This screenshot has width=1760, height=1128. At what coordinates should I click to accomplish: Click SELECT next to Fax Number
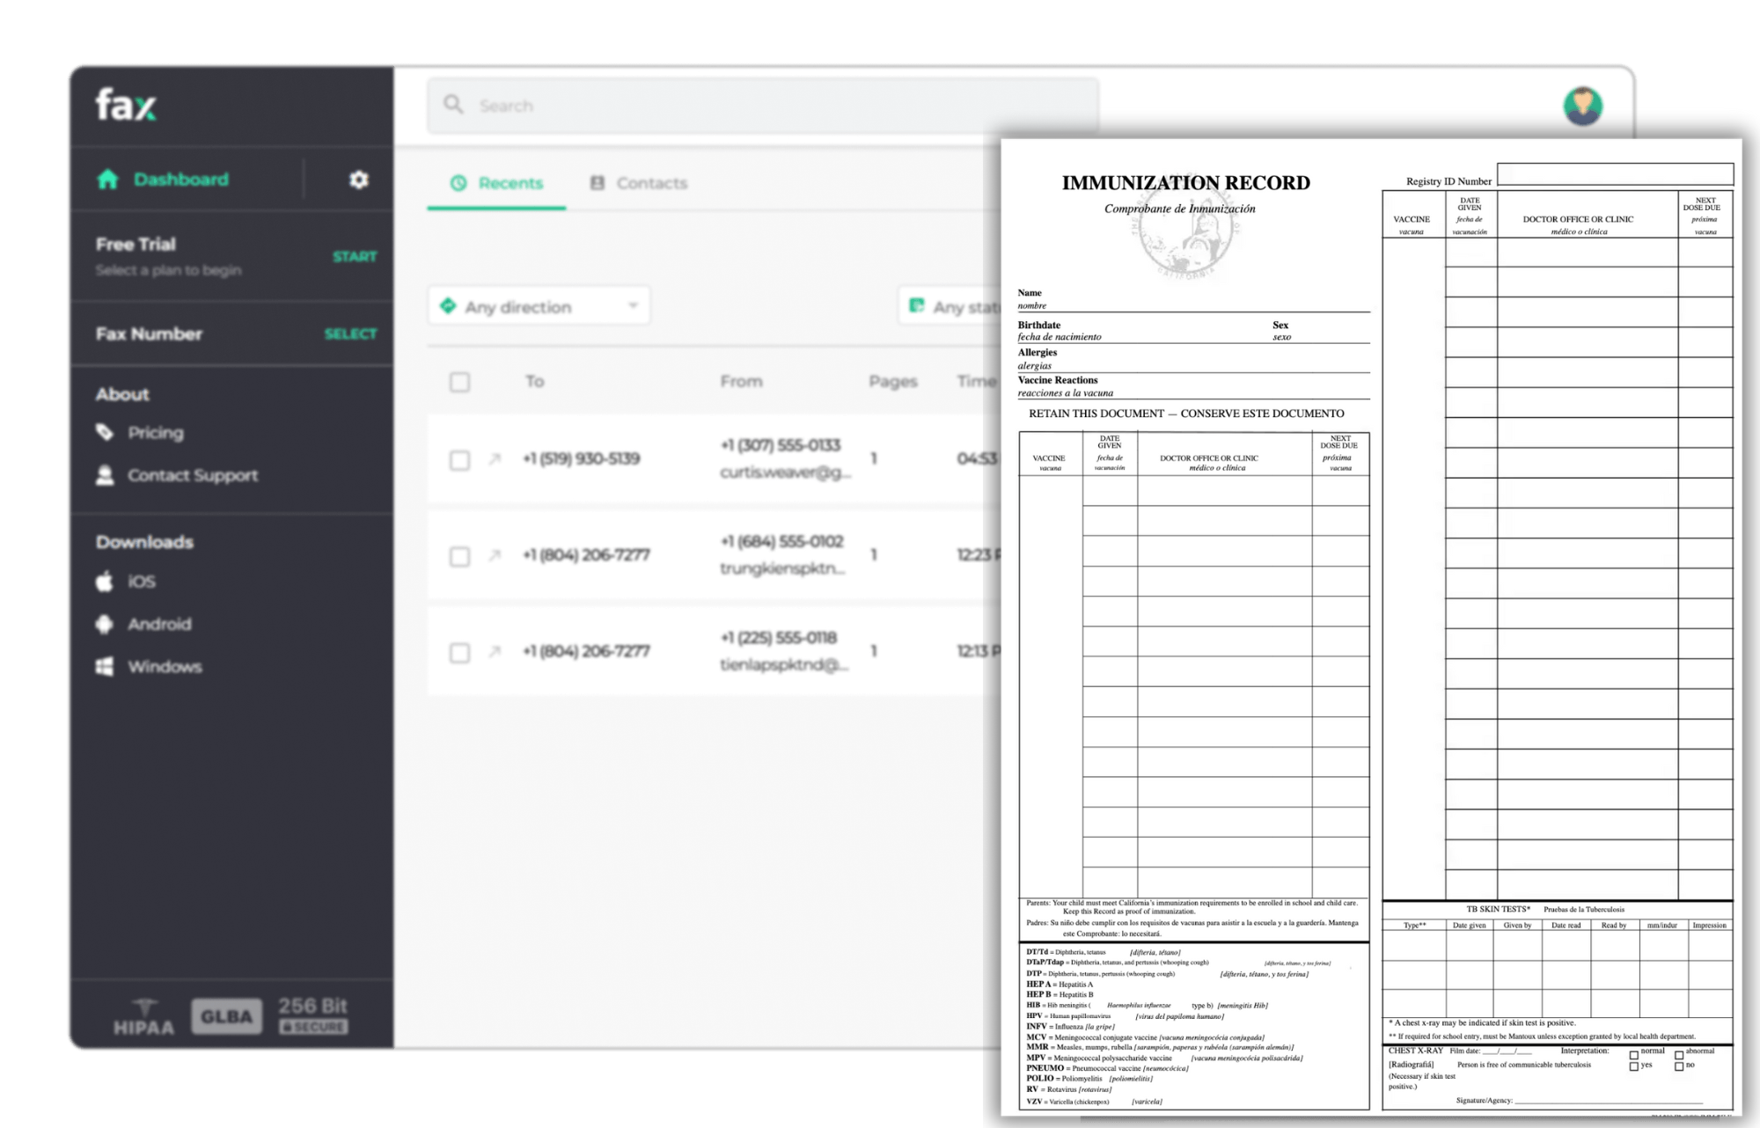(x=349, y=333)
